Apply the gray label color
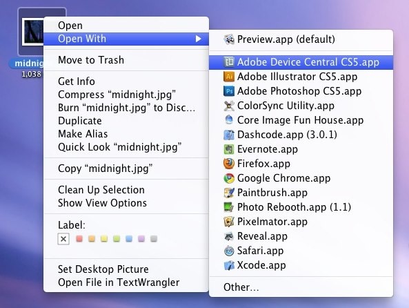 pyautogui.click(x=154, y=239)
